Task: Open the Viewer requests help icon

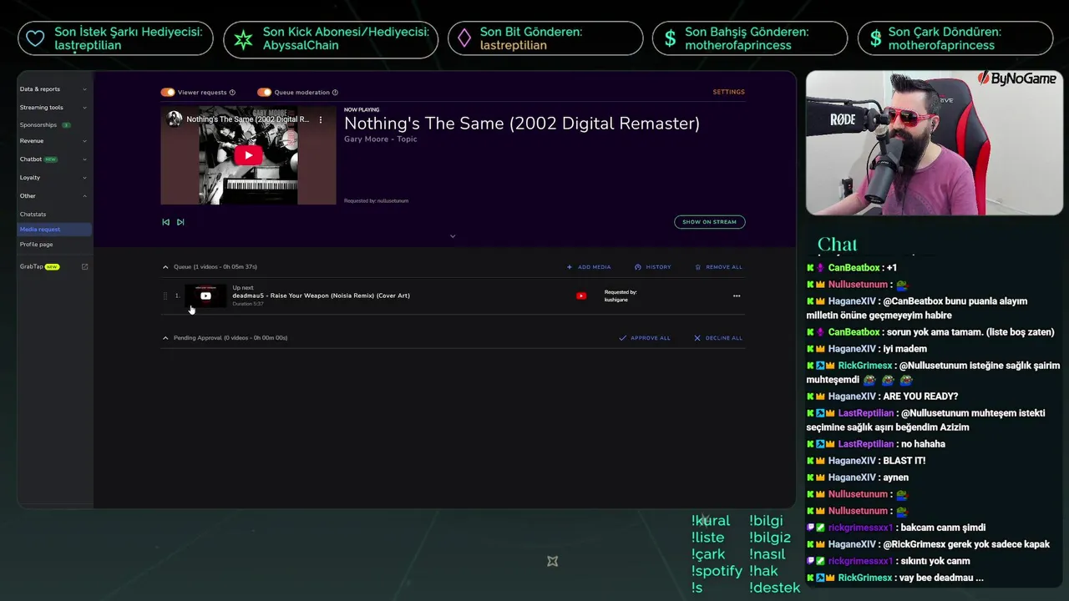Action: (x=232, y=93)
